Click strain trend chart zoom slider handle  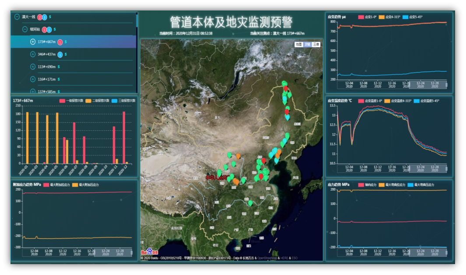(x=446, y=84)
